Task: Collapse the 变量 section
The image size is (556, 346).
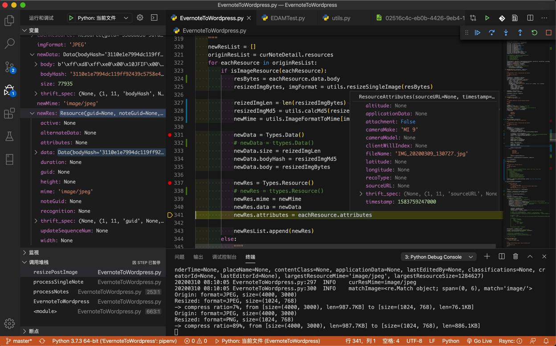Action: click(25, 30)
